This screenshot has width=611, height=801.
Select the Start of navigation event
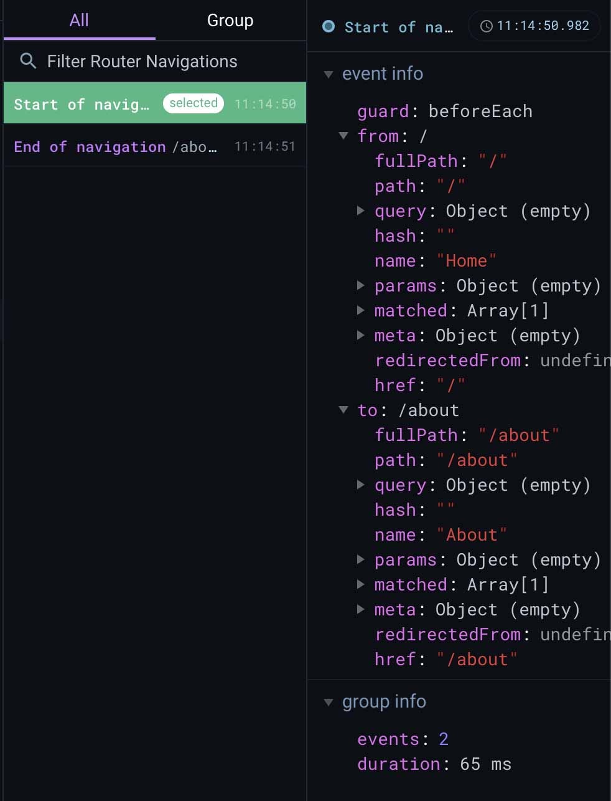pyautogui.click(x=81, y=104)
